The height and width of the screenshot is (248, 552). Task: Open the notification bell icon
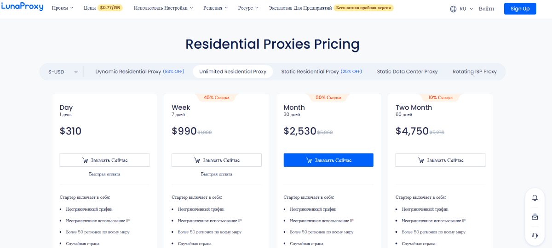tap(535, 198)
